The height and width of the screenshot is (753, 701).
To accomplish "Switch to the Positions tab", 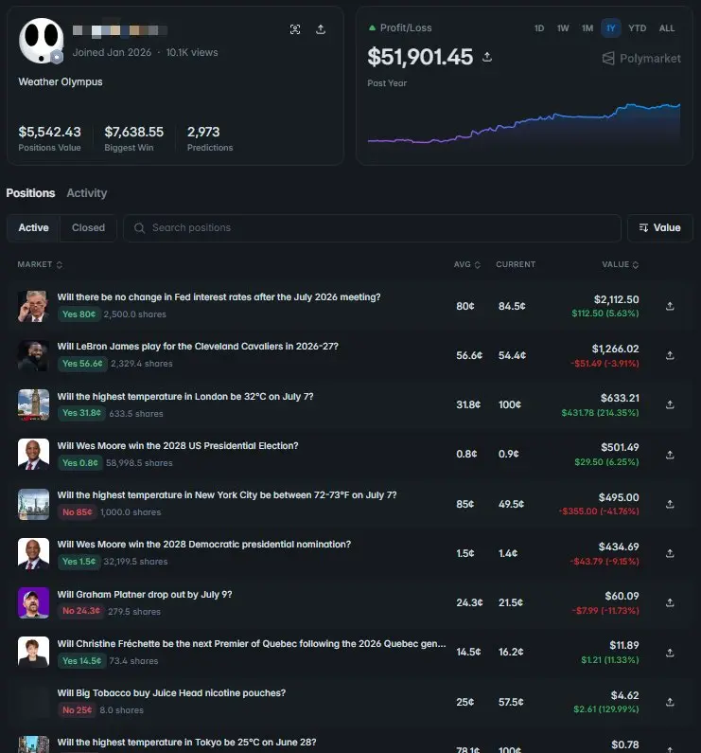I will click(30, 193).
